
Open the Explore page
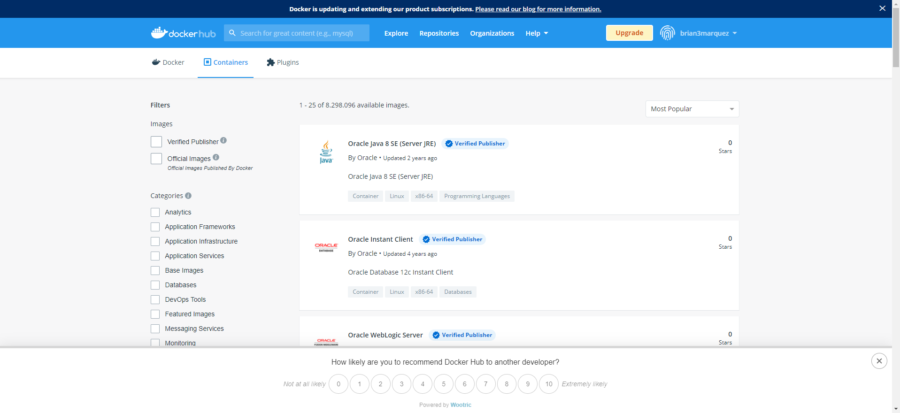tap(396, 33)
